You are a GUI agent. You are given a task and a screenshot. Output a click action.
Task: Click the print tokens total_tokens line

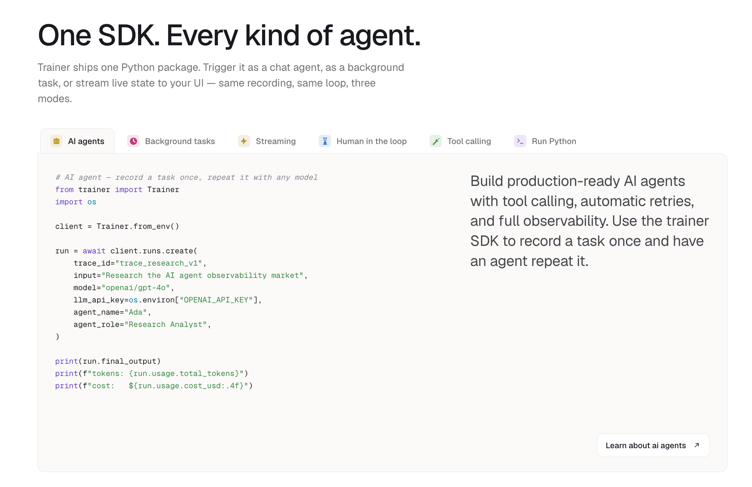coord(152,374)
